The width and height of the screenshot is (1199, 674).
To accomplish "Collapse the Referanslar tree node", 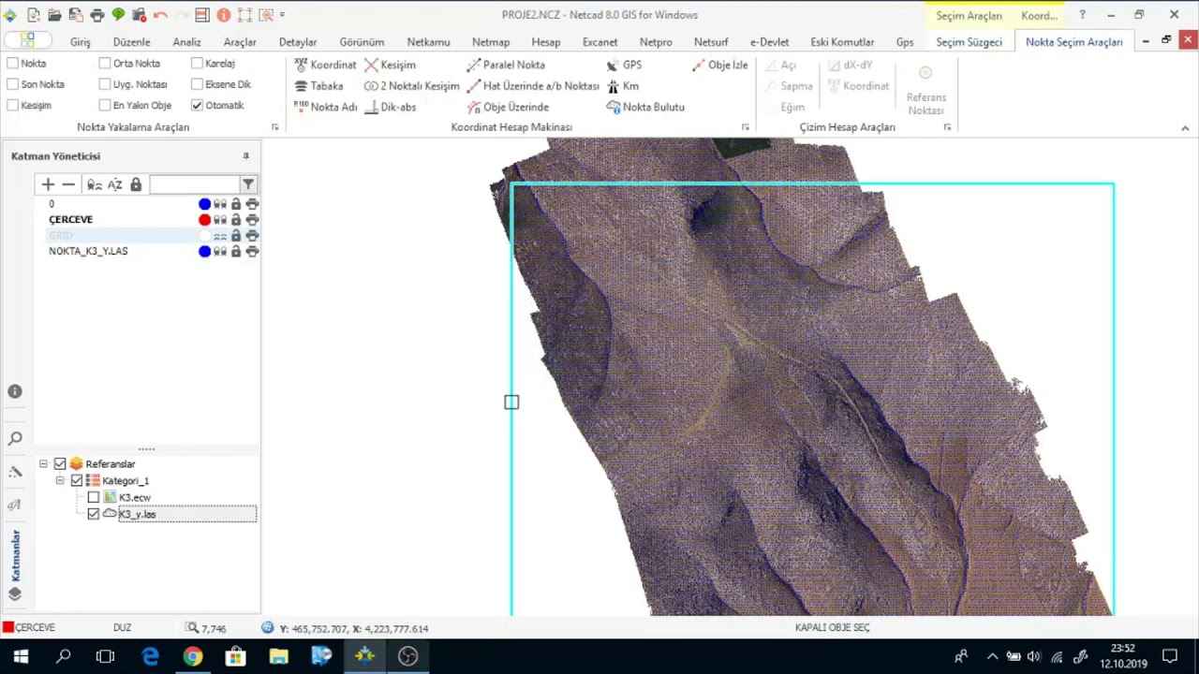I will point(43,463).
